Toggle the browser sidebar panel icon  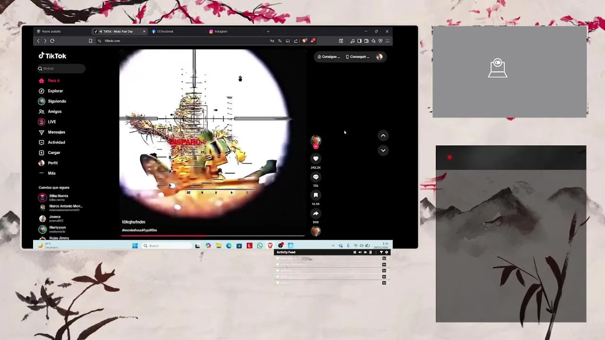pyautogui.click(x=359, y=41)
